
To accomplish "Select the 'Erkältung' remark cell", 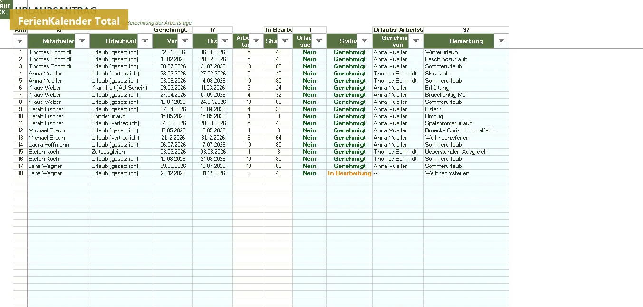I will [x=466, y=88].
